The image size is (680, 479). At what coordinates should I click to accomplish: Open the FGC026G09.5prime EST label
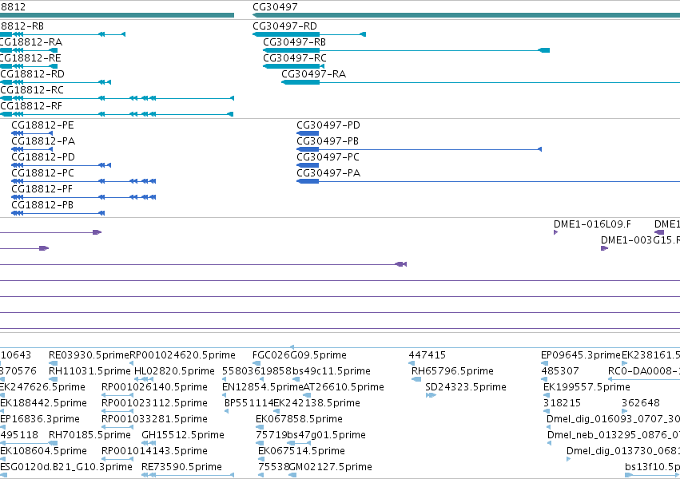click(x=299, y=355)
